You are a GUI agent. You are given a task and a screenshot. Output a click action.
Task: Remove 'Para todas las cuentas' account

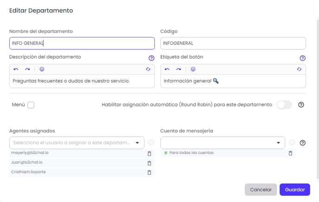tap(291, 153)
